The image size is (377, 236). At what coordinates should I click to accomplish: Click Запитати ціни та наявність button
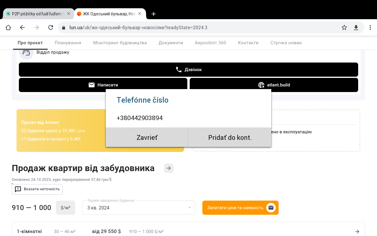pos(240,208)
